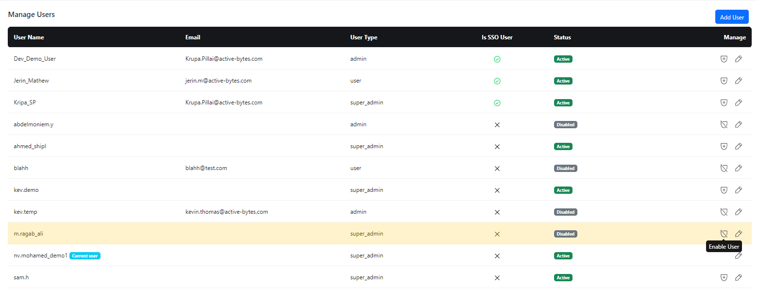
Task: Click Disabled status badge for kev.temp
Action: click(x=566, y=212)
